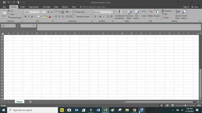
Task: Apply the borders icon
Action: coord(38,16)
